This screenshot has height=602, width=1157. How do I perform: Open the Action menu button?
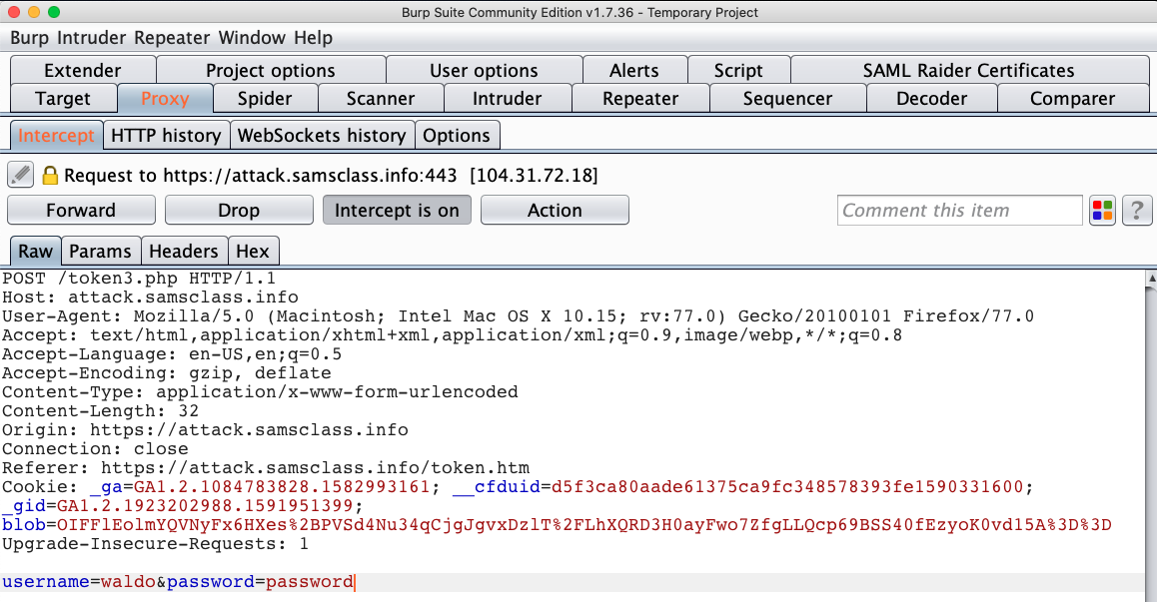click(555, 211)
